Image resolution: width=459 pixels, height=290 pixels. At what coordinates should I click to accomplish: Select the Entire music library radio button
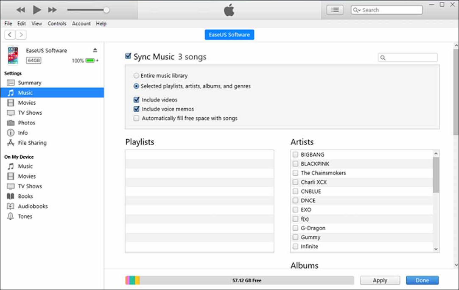point(136,75)
